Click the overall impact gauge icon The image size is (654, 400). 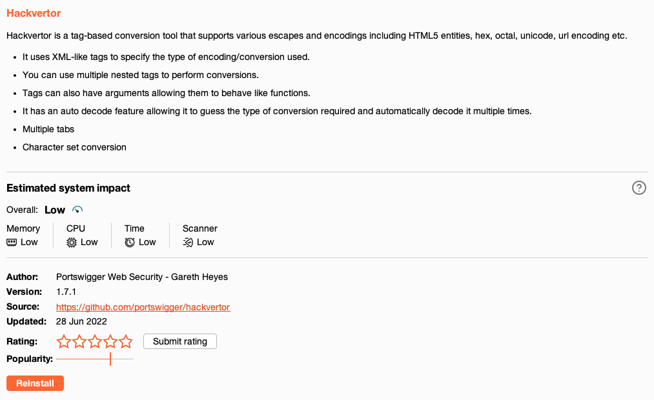77,210
